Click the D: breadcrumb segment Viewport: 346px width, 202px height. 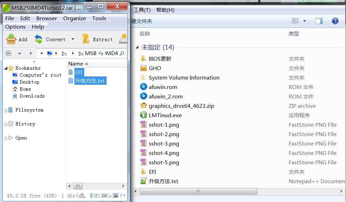pos(64,53)
